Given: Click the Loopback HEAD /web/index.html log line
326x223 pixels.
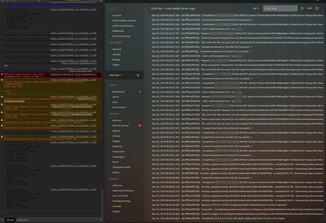Looking at the screenshot, I should pos(219,205).
